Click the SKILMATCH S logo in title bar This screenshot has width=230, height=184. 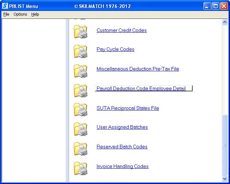click(5, 6)
